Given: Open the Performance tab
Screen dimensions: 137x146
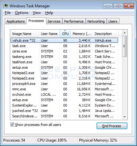Looking at the screenshot, I should click(x=74, y=21).
